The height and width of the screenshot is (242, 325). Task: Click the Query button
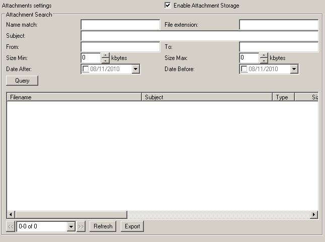(22, 81)
